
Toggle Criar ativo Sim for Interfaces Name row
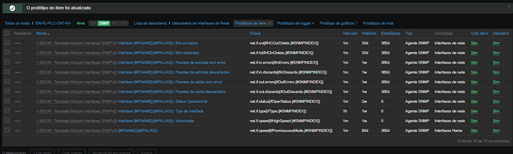(474, 131)
